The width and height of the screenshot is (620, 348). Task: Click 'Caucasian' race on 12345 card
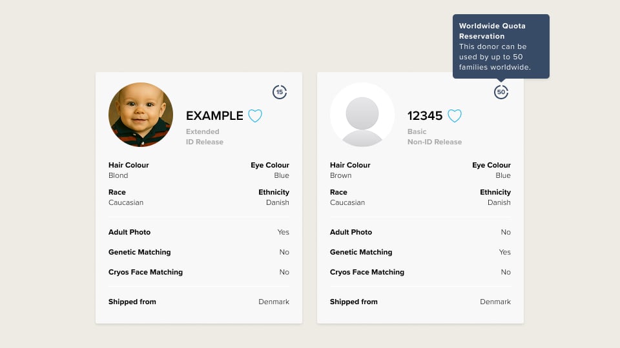pos(347,202)
